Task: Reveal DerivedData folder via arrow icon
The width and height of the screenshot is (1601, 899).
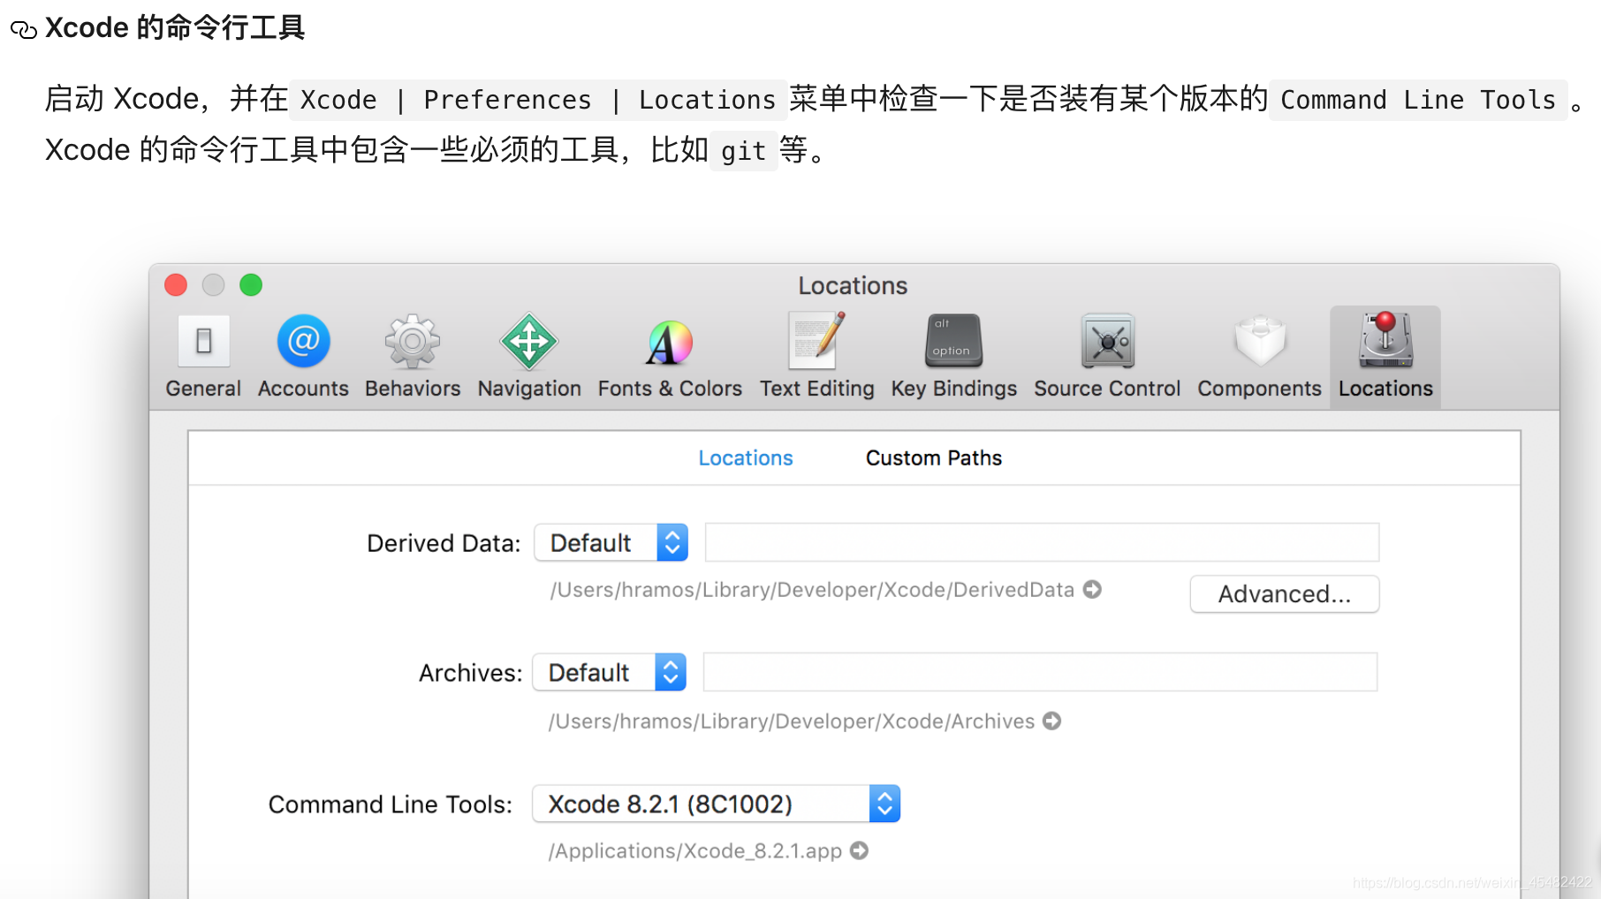Action: click(x=1093, y=589)
